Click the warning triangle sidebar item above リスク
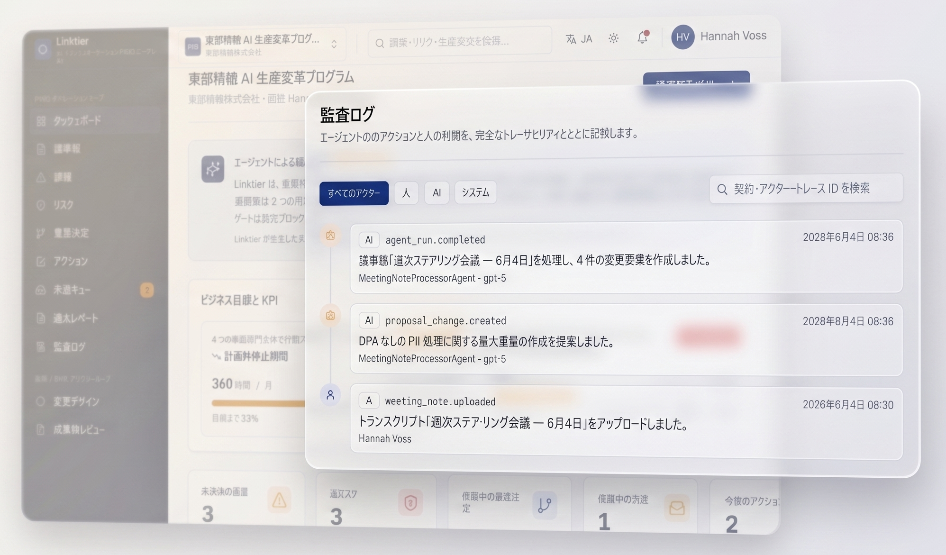This screenshot has height=555, width=946. pyautogui.click(x=41, y=177)
